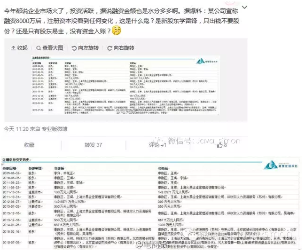Click date 2015-07-09 in enlarged table
Image resolution: width=305 pixels, height=252 pixels.
coord(11,243)
